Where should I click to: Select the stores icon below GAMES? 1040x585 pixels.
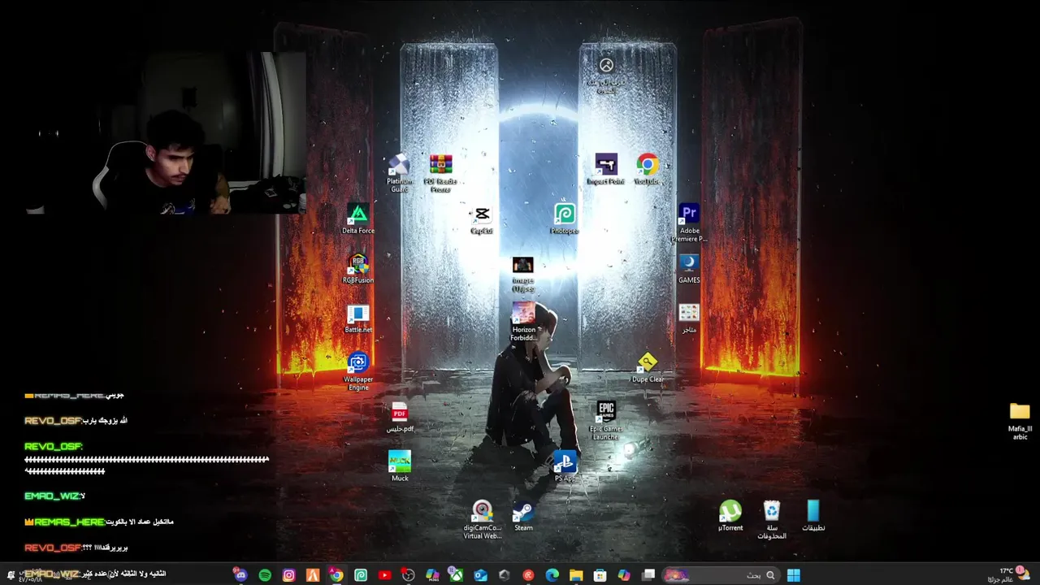[x=689, y=318]
